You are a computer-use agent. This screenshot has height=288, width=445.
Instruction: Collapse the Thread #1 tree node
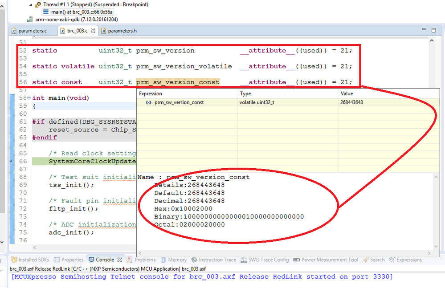click(30, 5)
